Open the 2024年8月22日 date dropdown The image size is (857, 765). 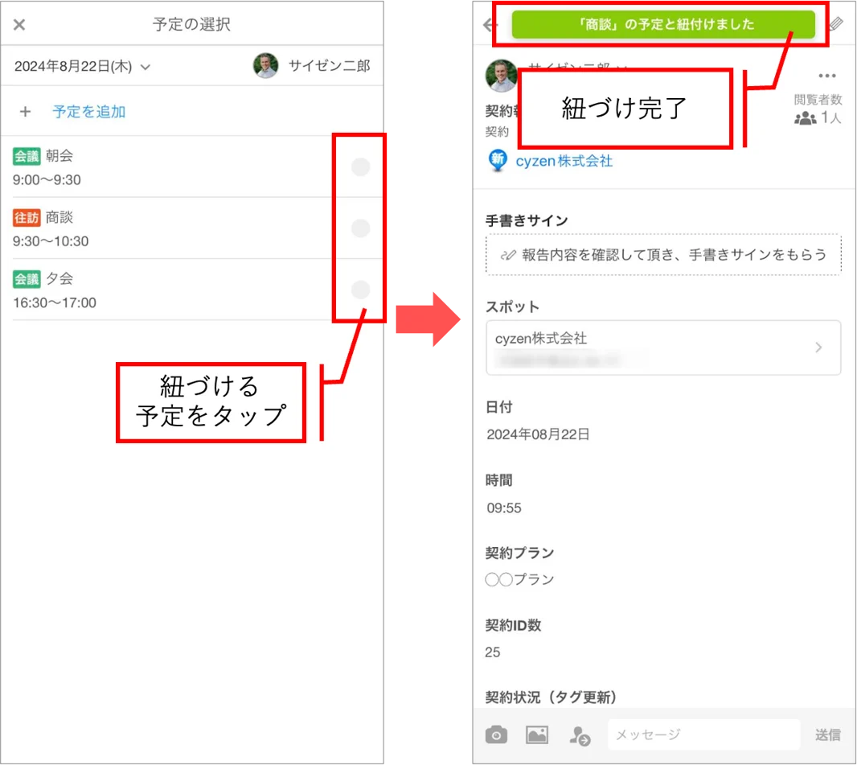click(82, 67)
